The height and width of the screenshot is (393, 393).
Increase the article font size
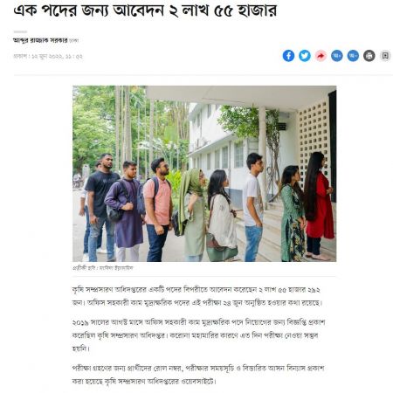(337, 56)
